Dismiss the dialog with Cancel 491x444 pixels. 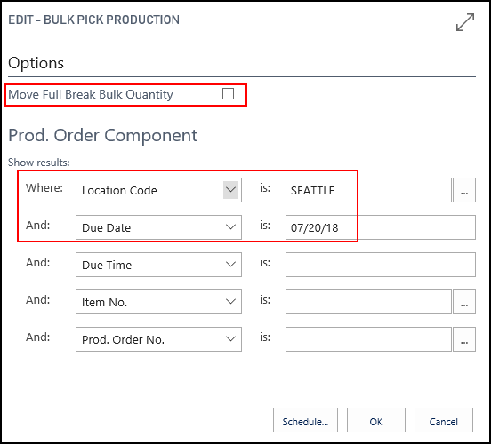click(443, 420)
